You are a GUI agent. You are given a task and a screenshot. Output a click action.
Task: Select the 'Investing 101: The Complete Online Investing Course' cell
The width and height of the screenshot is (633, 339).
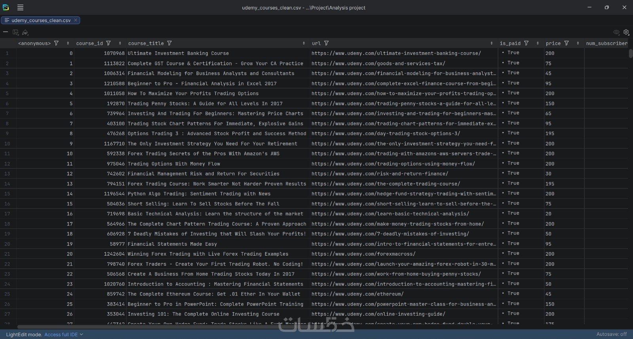pos(218,314)
